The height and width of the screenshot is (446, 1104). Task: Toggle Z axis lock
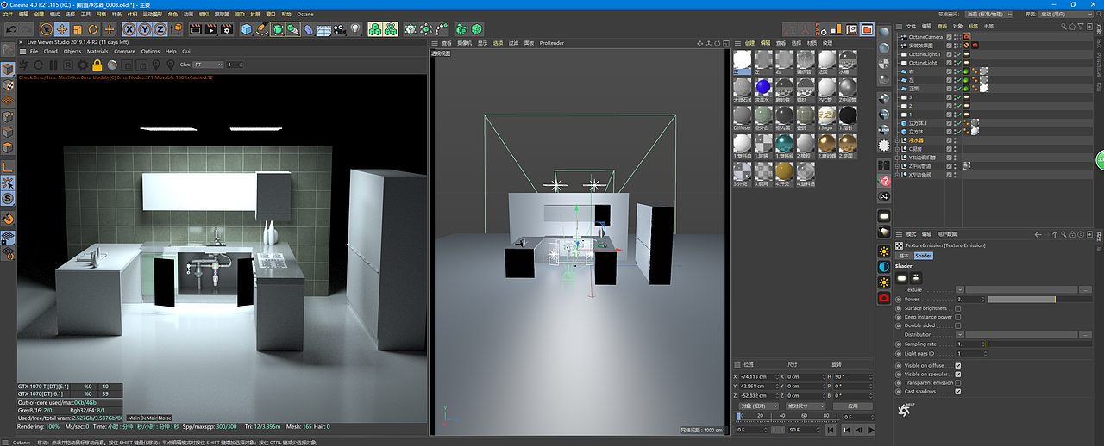(x=160, y=29)
